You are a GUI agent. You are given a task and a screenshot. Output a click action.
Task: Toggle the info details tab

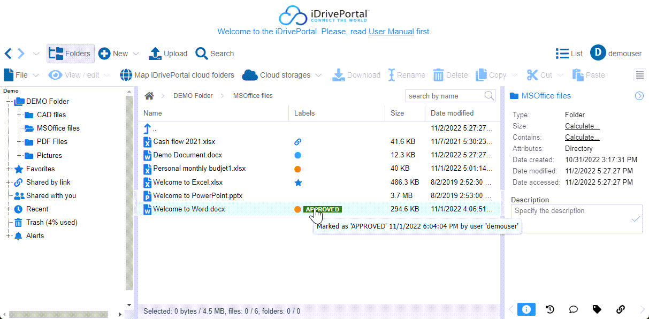click(x=526, y=309)
